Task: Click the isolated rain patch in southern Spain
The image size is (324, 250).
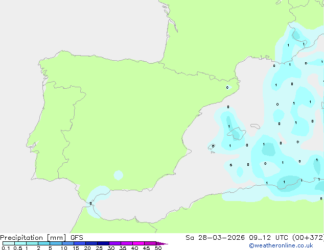Action: pos(119,175)
